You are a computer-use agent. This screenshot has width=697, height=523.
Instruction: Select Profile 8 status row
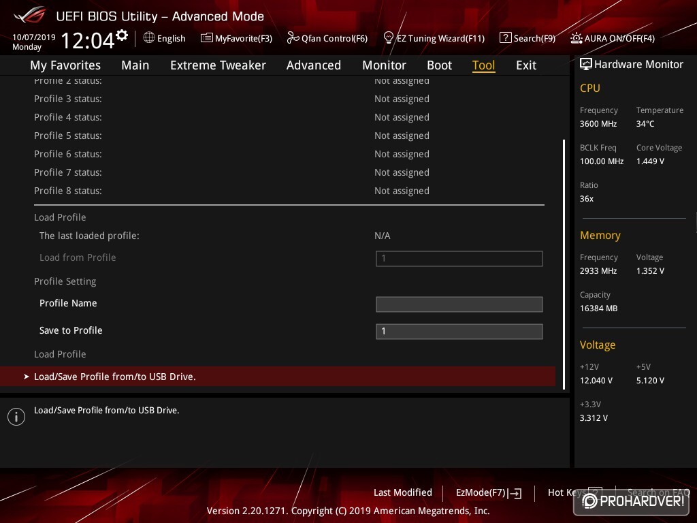coord(289,191)
